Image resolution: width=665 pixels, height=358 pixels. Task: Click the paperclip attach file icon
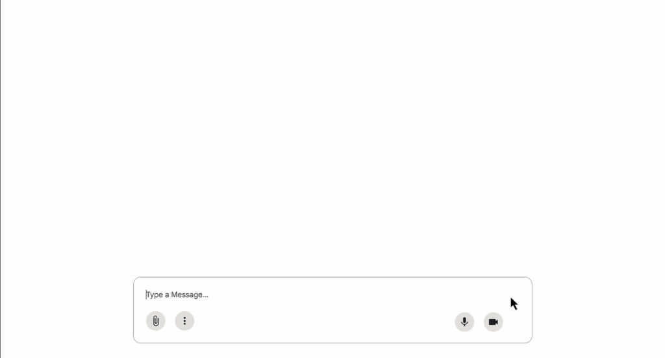(x=156, y=321)
